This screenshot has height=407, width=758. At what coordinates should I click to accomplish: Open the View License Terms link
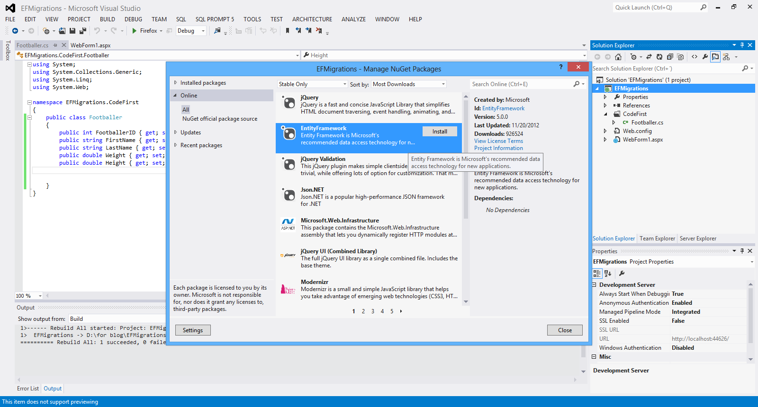(x=498, y=141)
